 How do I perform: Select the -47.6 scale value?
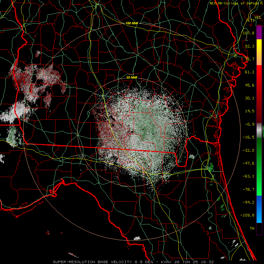point(248,163)
